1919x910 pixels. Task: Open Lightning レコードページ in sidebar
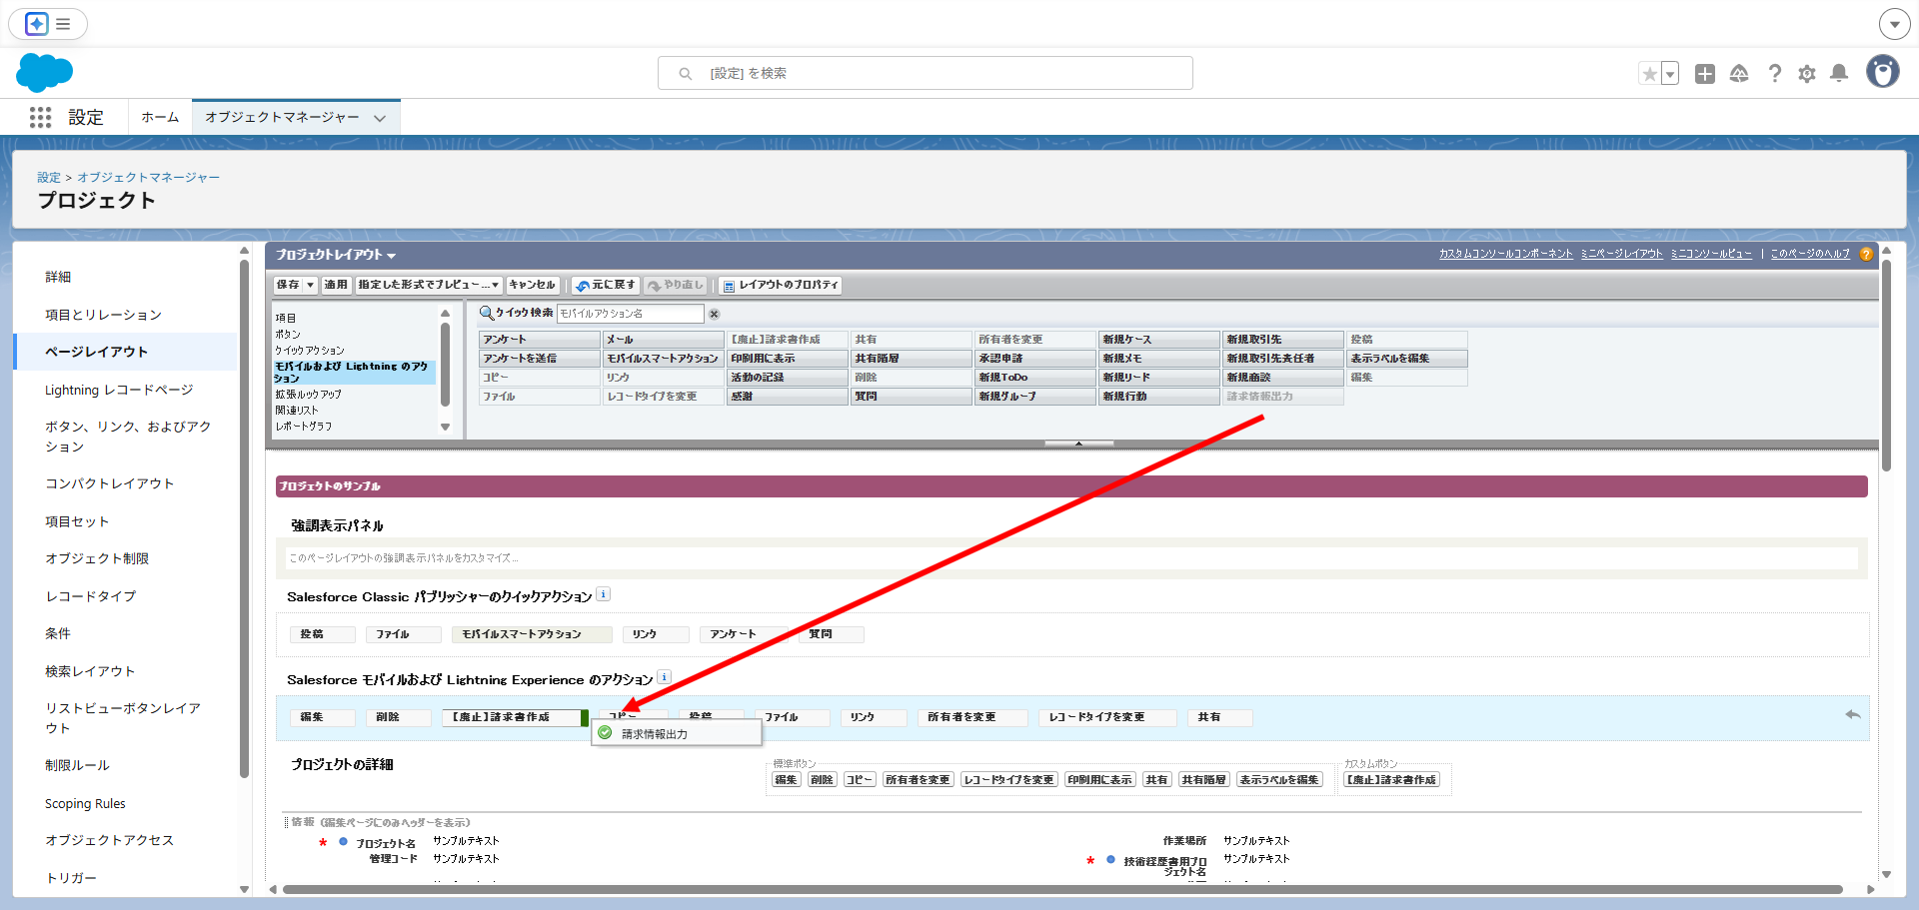pyautogui.click(x=119, y=390)
